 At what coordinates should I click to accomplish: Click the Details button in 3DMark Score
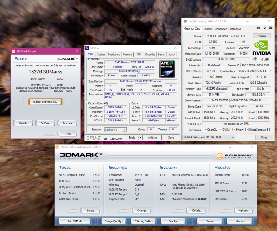[24, 123]
